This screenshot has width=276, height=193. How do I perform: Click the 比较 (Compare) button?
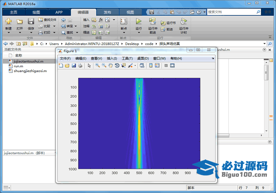pyautogui.click(x=45, y=26)
